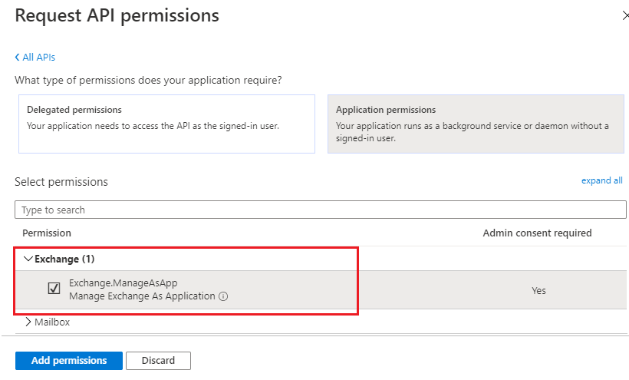Click the Admin consent required column header
The height and width of the screenshot is (380, 629).
(x=537, y=233)
